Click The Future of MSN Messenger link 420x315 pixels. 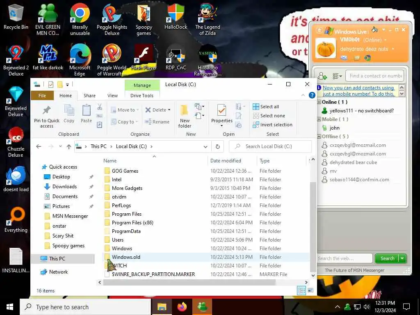tap(354, 270)
